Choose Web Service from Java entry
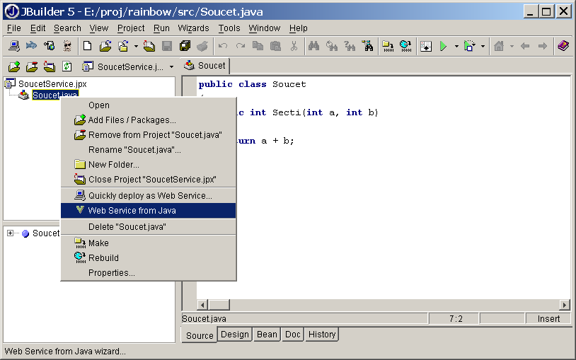 point(149,211)
